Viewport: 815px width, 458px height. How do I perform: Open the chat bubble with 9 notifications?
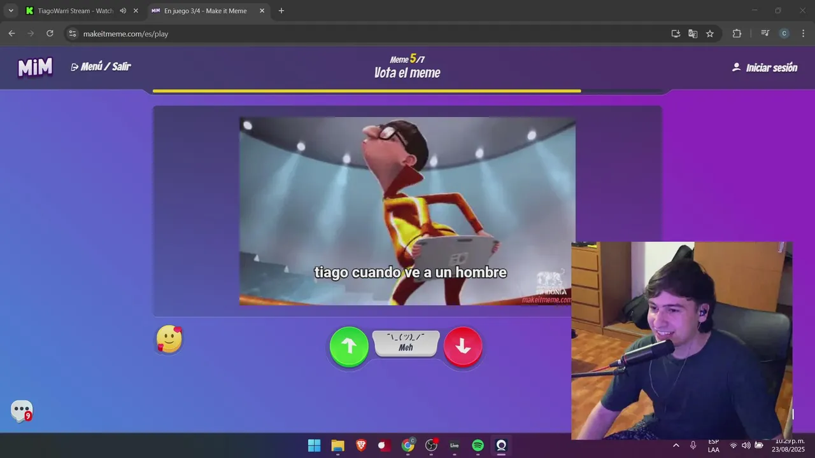tap(22, 411)
